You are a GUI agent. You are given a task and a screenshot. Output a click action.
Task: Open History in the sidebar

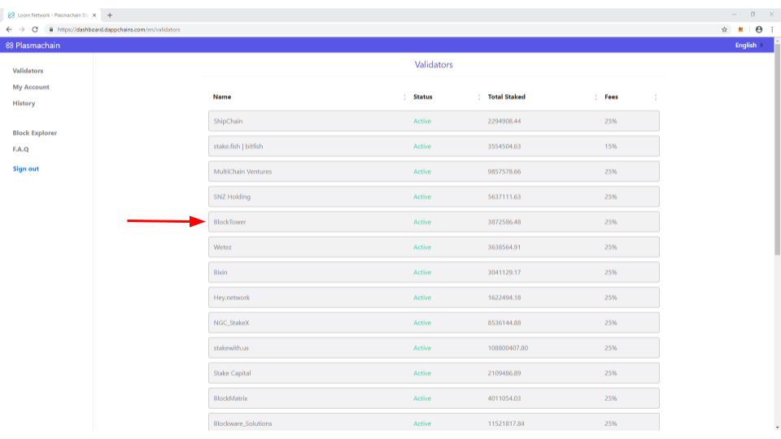[x=24, y=103]
